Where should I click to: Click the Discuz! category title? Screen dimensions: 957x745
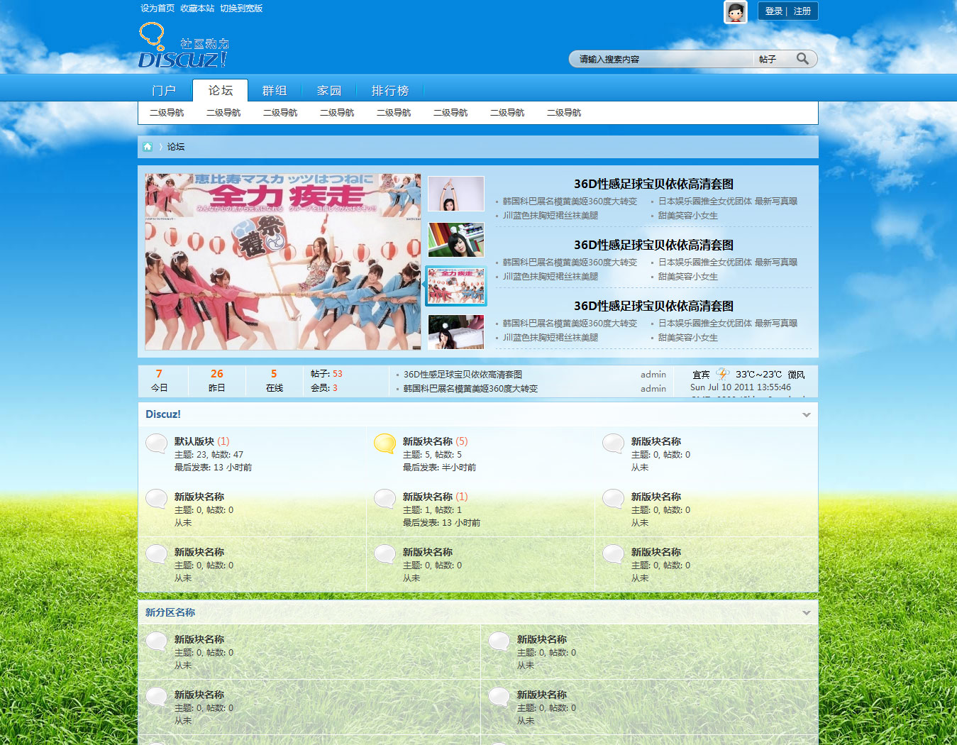coord(163,414)
